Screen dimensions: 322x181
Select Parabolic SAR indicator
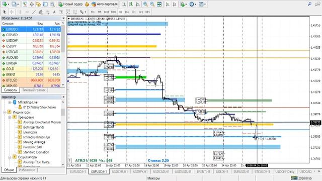(x=33, y=147)
